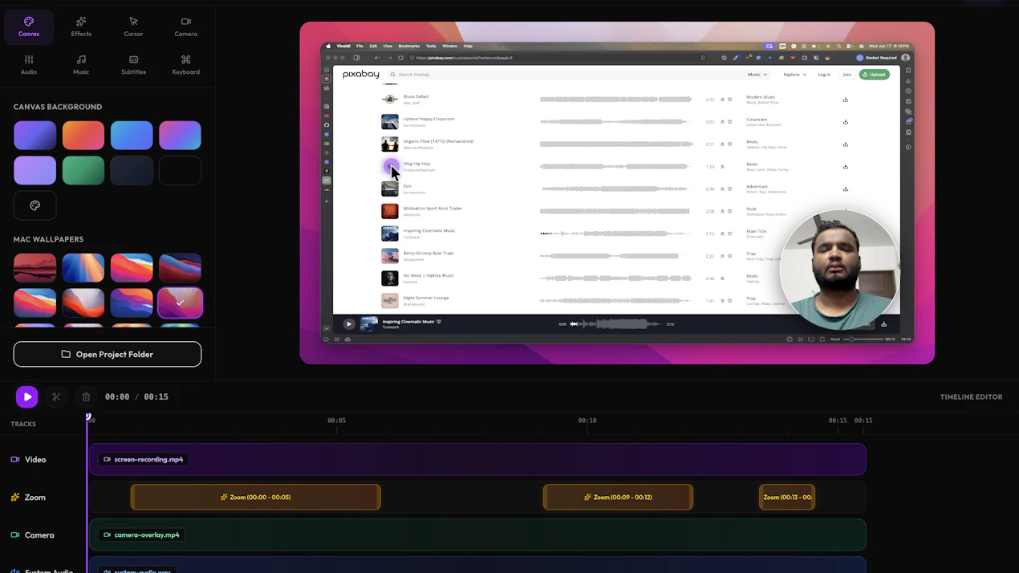This screenshot has width=1019, height=573.
Task: Click the TIMELINE EDITOR label
Action: click(x=971, y=397)
